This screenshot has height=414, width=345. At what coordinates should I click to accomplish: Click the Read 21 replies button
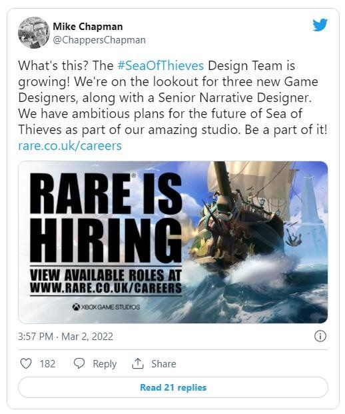coord(173,387)
